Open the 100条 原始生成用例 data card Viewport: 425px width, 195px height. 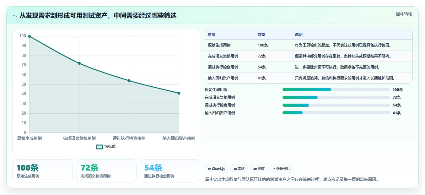tap(42, 171)
